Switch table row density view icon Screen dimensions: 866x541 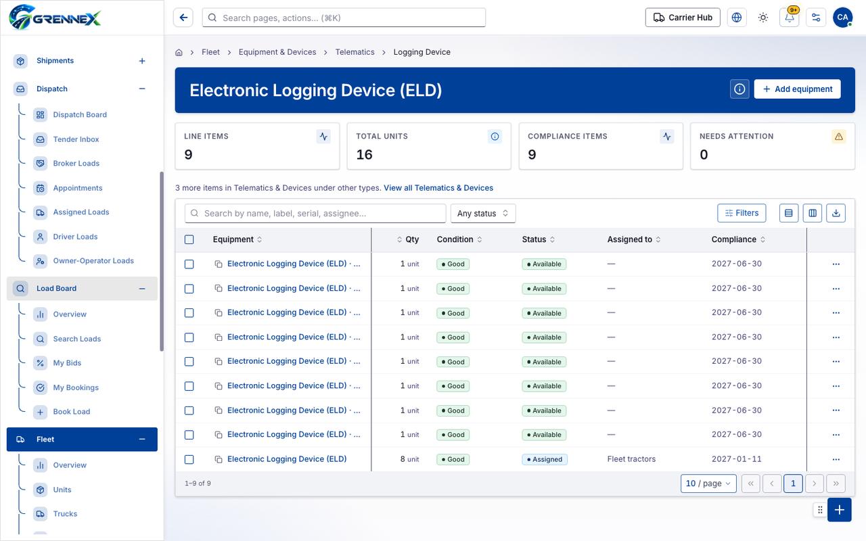pyautogui.click(x=789, y=213)
